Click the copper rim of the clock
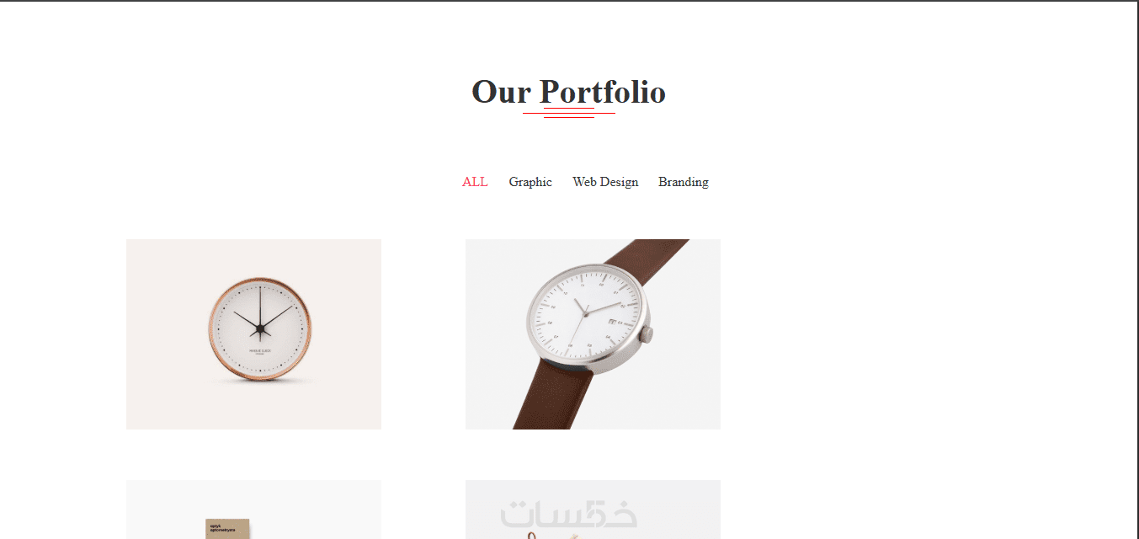 pos(209,328)
